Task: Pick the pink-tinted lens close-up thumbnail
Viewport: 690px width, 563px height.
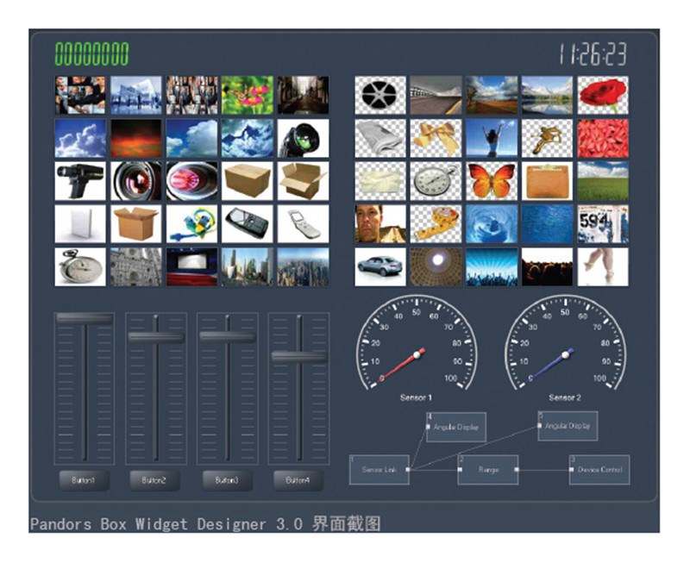Action: 191,181
